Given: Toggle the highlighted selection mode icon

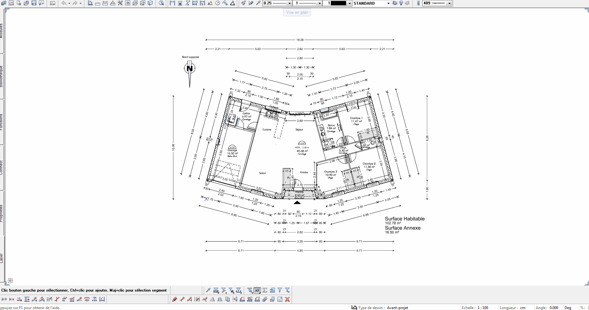Looking at the screenshot, I should coord(257,290).
